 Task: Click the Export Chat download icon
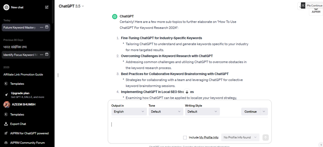point(6,124)
